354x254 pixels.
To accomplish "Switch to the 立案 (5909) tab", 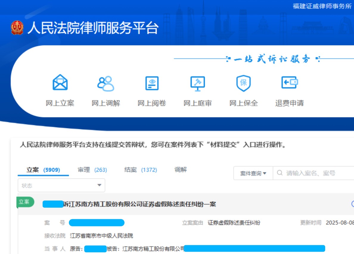I will [x=43, y=170].
